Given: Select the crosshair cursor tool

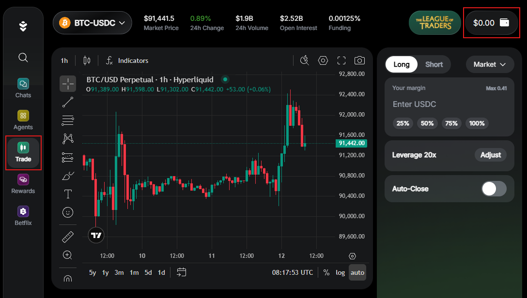Looking at the screenshot, I should [x=68, y=83].
